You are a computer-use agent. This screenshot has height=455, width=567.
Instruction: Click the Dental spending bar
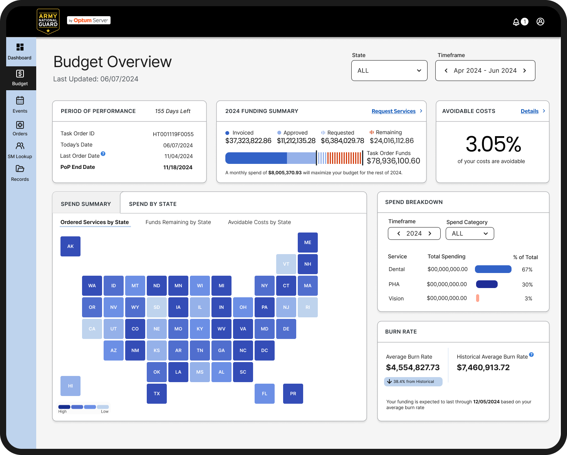(493, 269)
